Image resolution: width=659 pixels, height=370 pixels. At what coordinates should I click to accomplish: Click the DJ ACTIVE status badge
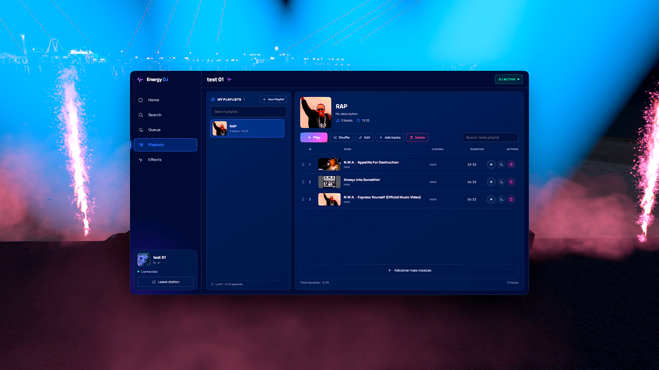[x=509, y=79]
